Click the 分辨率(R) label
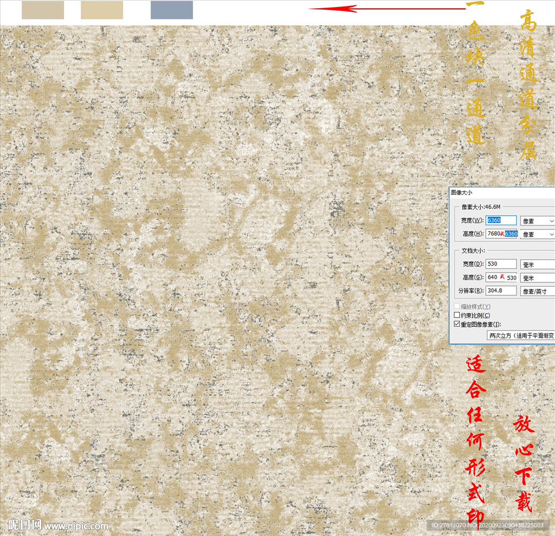555x536 pixels. point(471,290)
